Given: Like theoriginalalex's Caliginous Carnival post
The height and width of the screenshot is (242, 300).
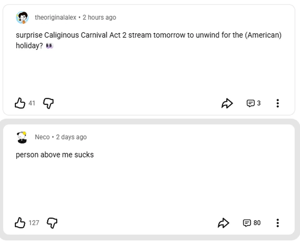Looking at the screenshot, I should 20,104.
